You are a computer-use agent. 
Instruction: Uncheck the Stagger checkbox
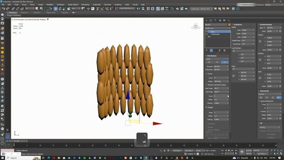(206, 108)
